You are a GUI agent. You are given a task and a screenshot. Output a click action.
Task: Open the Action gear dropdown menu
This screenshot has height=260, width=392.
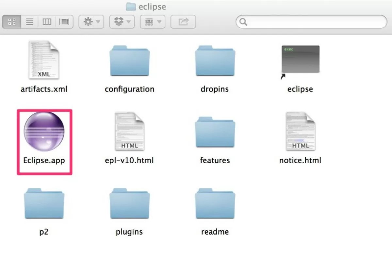[x=91, y=22]
